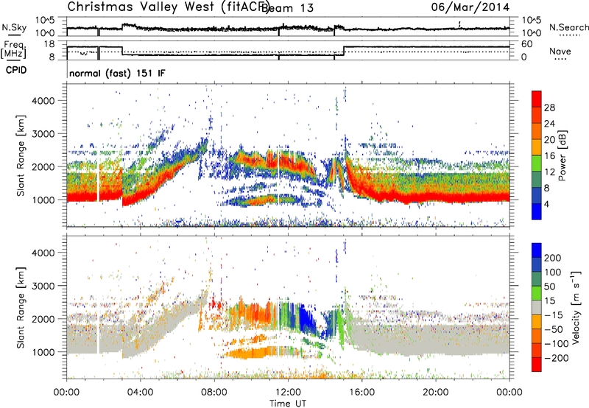Click the 12:00 time axis label
Viewport: 589px width, 408px height.
click(288, 393)
